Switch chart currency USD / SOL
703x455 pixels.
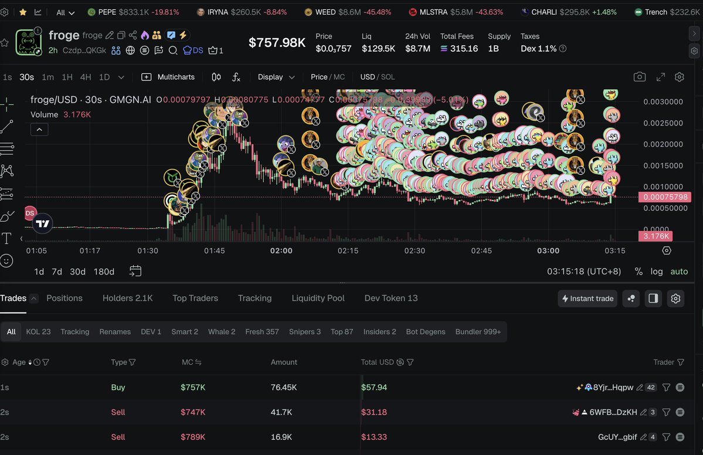point(378,77)
